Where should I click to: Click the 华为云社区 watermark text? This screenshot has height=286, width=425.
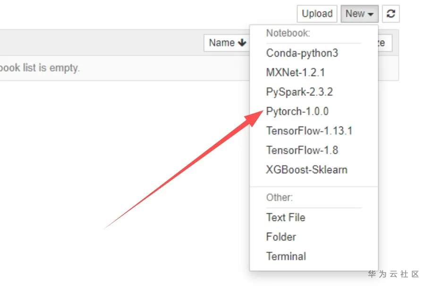tap(393, 274)
